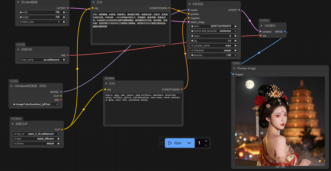
Task: Expand the Run options chevron menu
Action: [x=189, y=143]
